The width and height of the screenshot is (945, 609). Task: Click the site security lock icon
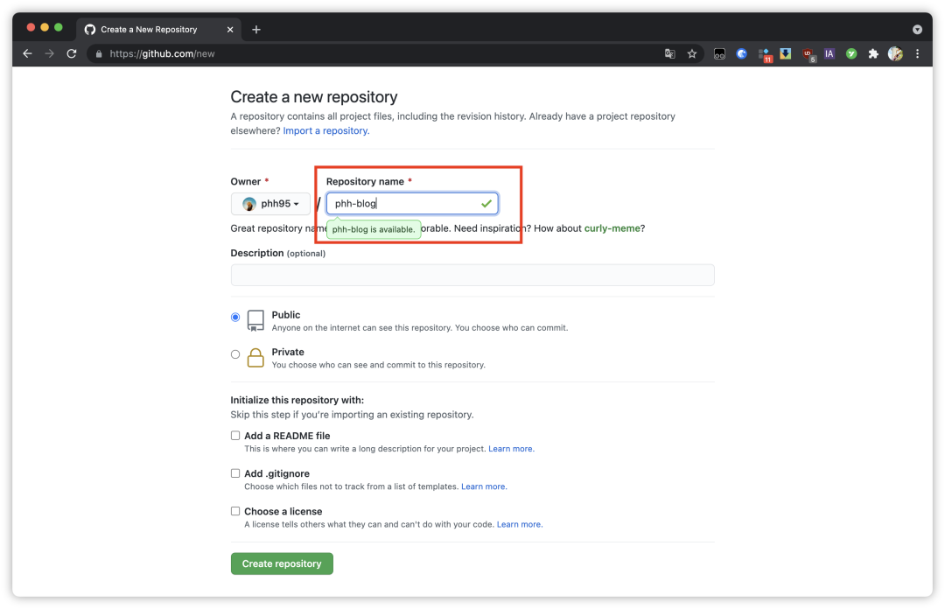[99, 53]
